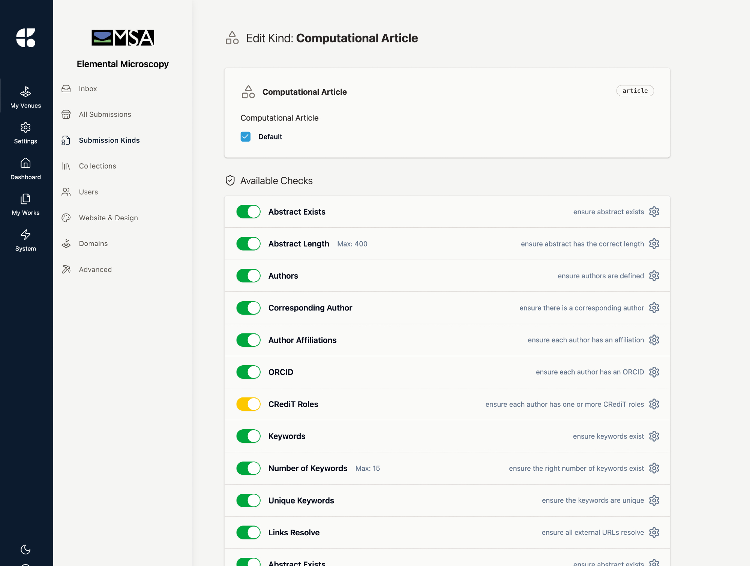Image resolution: width=750 pixels, height=566 pixels.
Task: Select Collections menu item
Action: point(97,166)
